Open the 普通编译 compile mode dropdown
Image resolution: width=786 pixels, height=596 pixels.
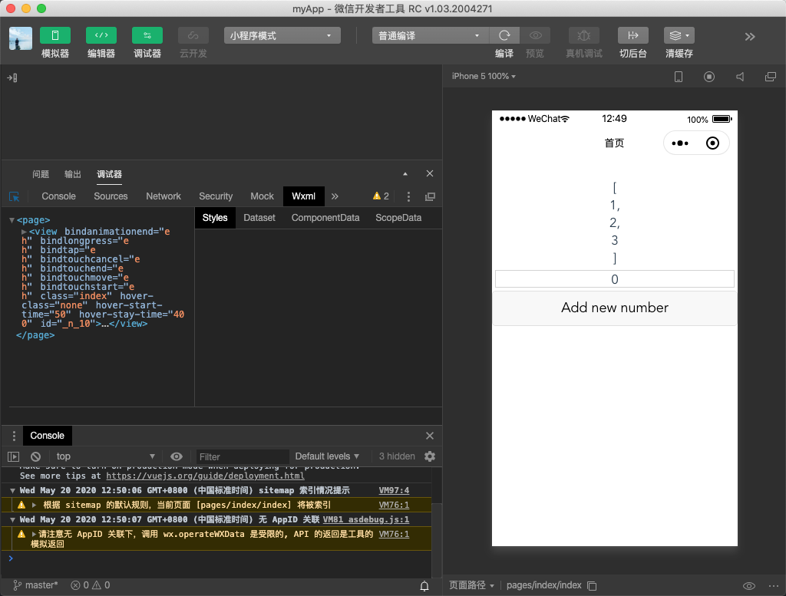[x=430, y=35]
